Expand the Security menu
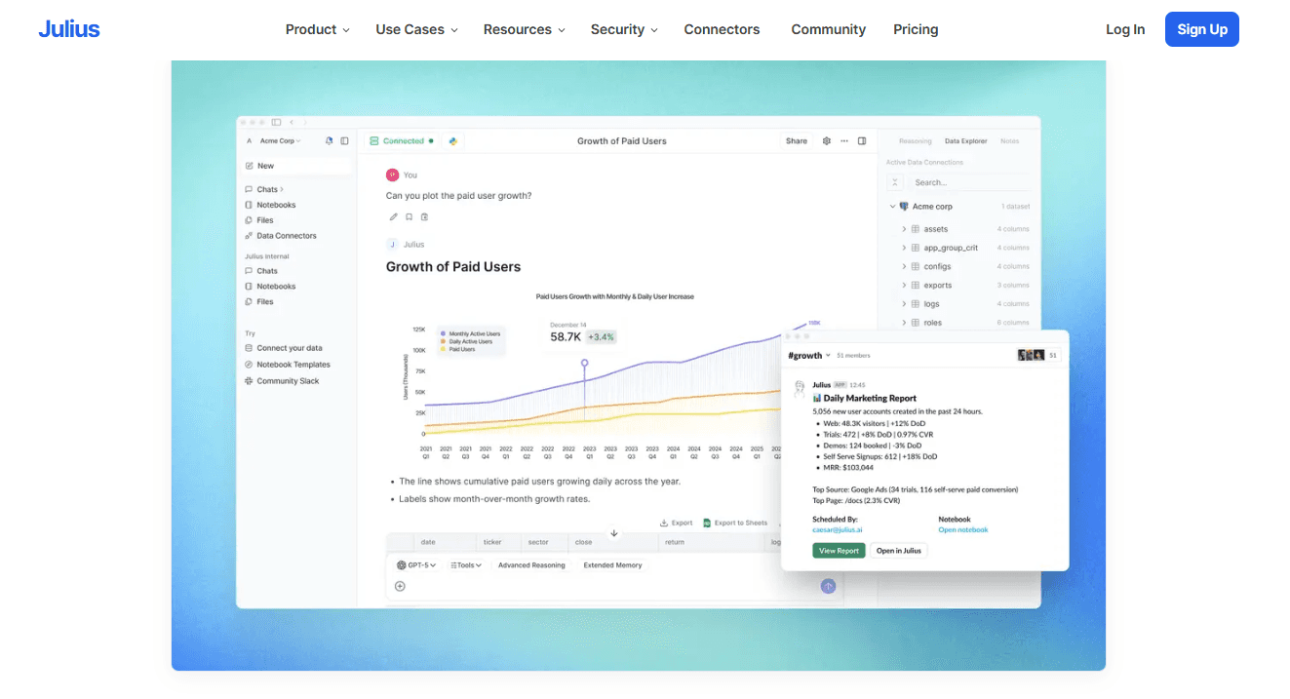Viewport: 1290px width, 699px height. coord(624,29)
